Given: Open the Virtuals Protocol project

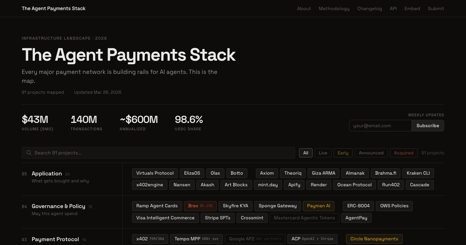Looking at the screenshot, I should pos(155,173).
